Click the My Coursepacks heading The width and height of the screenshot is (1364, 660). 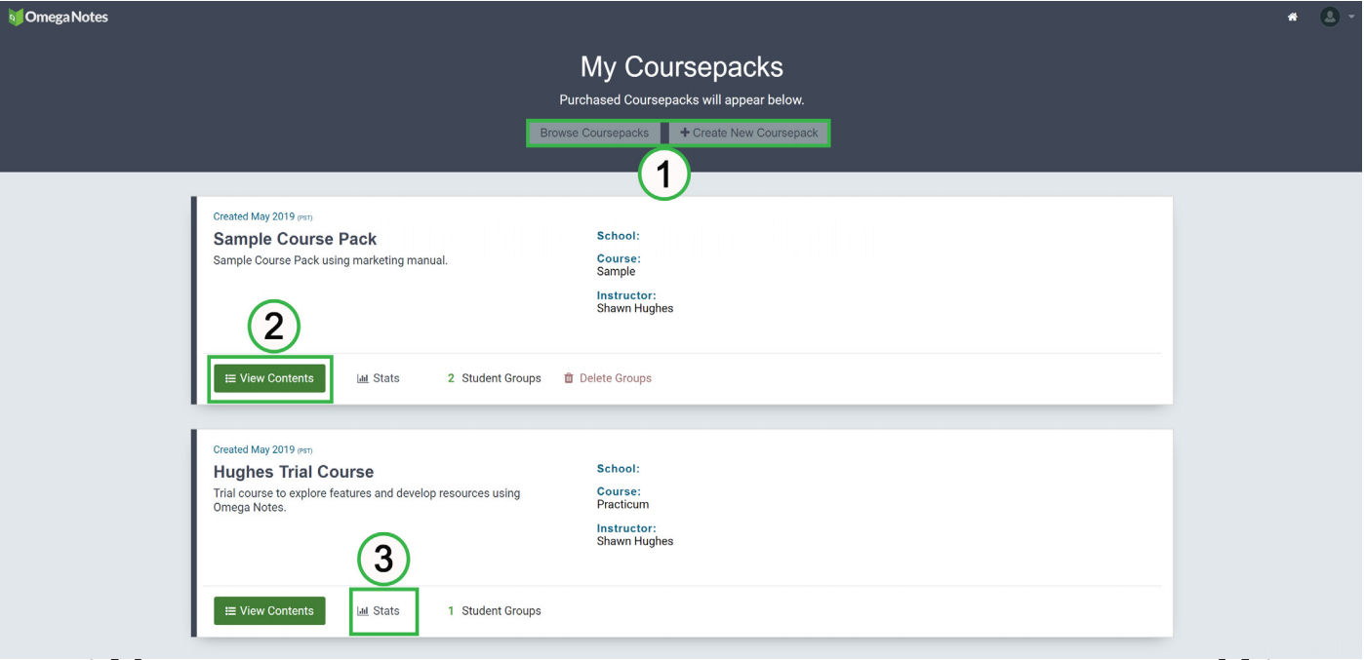coord(682,66)
